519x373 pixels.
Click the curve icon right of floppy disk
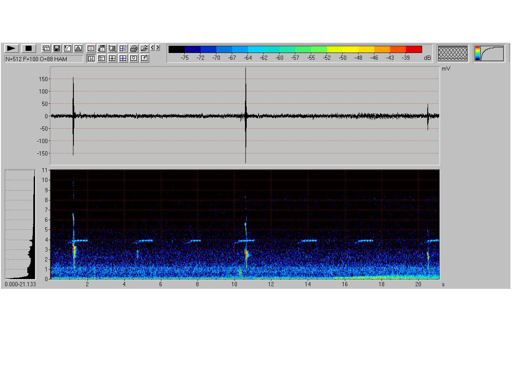click(67, 48)
